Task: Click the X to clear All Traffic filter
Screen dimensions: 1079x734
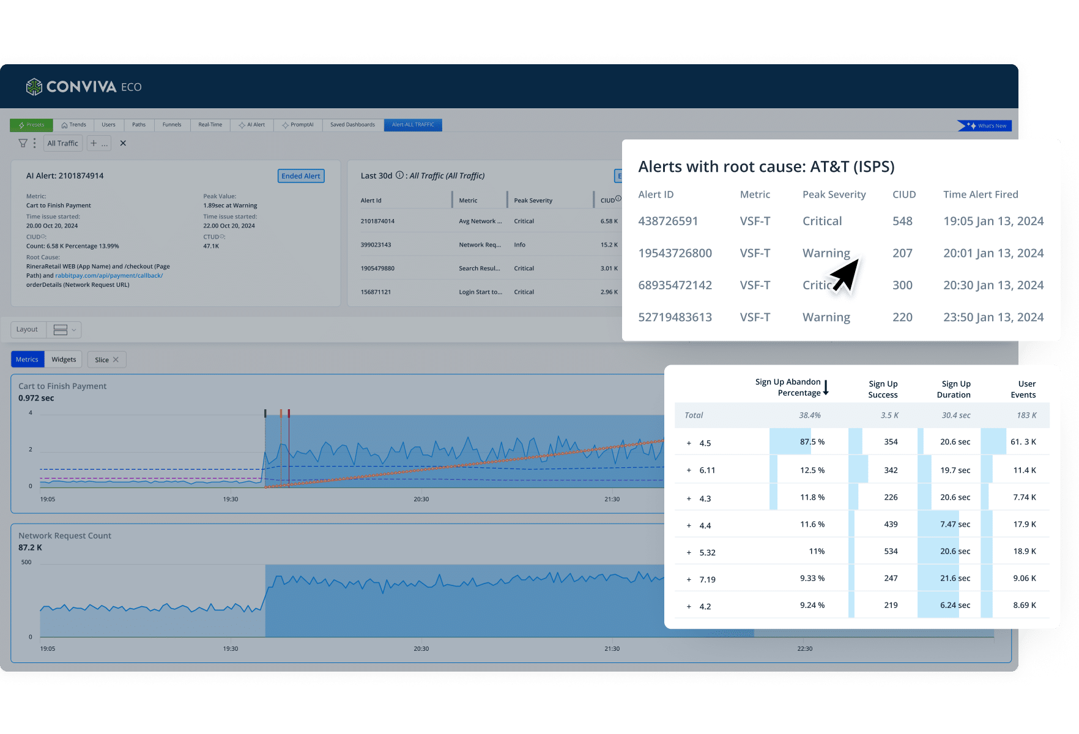Action: 123,143
